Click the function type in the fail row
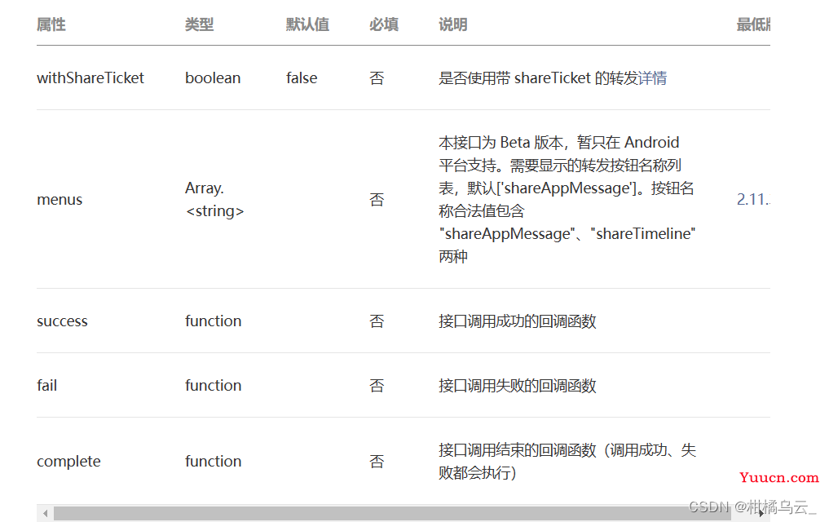 coord(213,386)
